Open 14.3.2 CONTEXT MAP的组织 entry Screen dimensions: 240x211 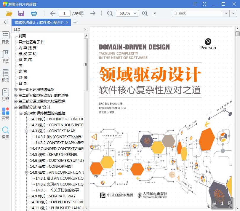pos(60,143)
